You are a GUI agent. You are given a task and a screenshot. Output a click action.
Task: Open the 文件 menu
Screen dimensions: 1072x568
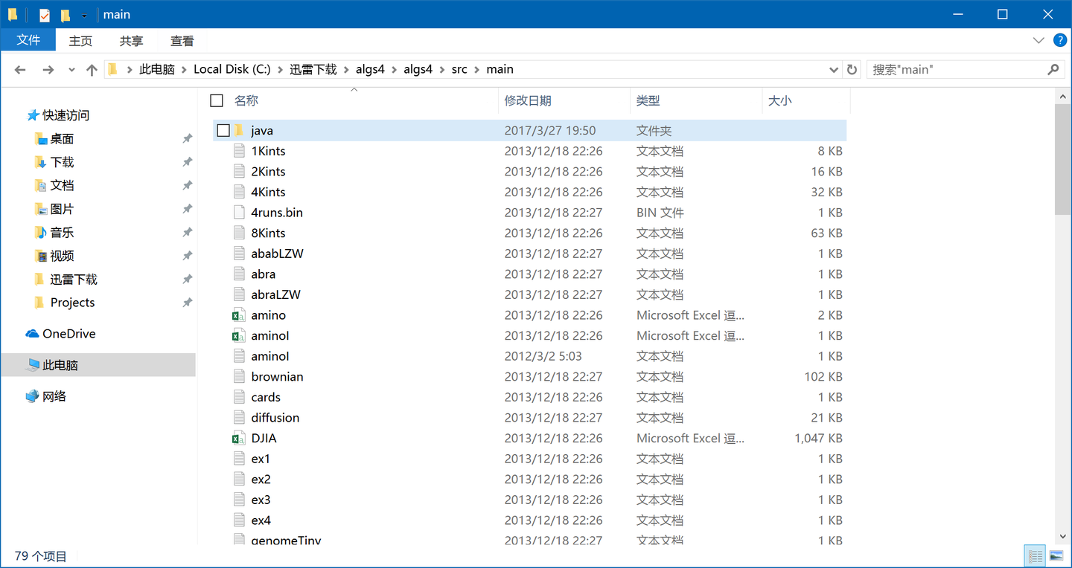28,40
